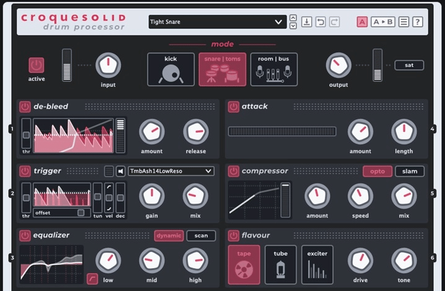Open help with the question mark icon
445x291 pixels.
tap(418, 22)
